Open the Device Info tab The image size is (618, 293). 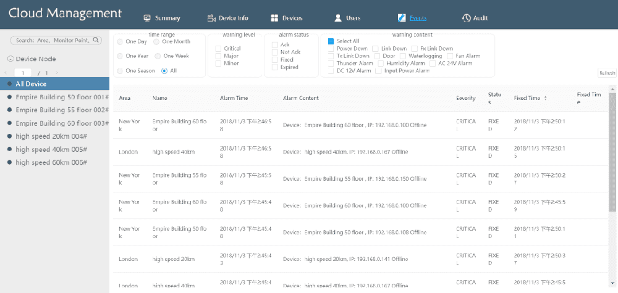pos(228,18)
